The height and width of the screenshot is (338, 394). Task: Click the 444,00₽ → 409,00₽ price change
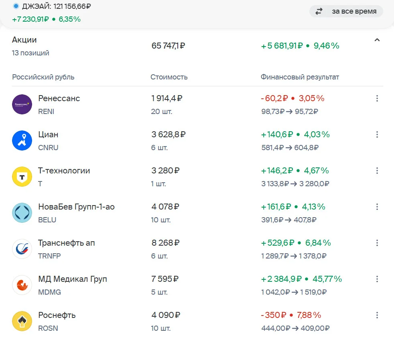295,328
